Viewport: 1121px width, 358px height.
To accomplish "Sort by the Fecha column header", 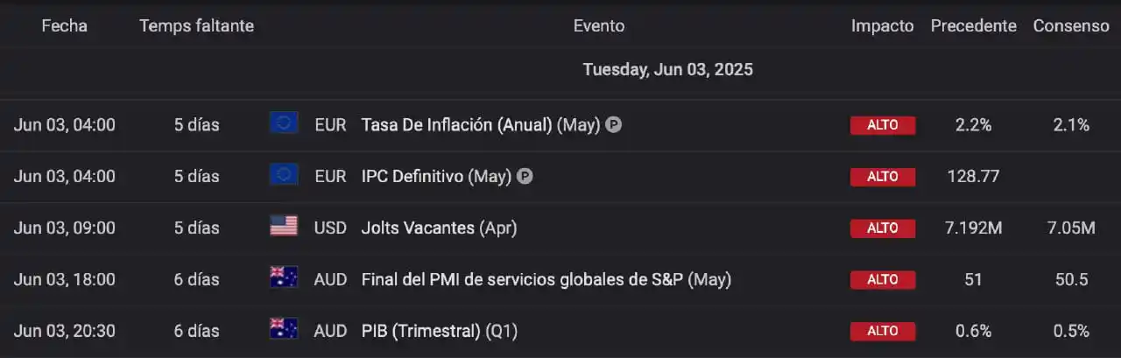I will tap(65, 26).
